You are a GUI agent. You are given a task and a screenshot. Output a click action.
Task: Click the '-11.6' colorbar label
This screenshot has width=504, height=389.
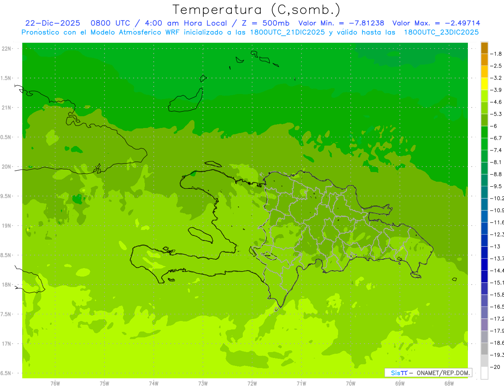coord(497,222)
